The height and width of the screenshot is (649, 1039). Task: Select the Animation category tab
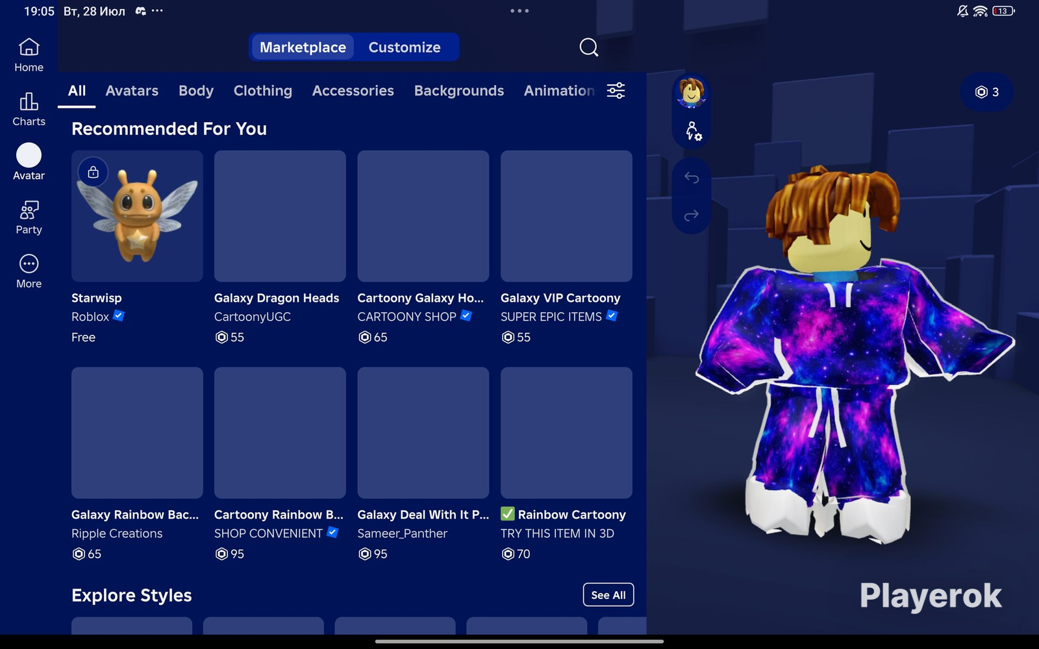tap(559, 91)
